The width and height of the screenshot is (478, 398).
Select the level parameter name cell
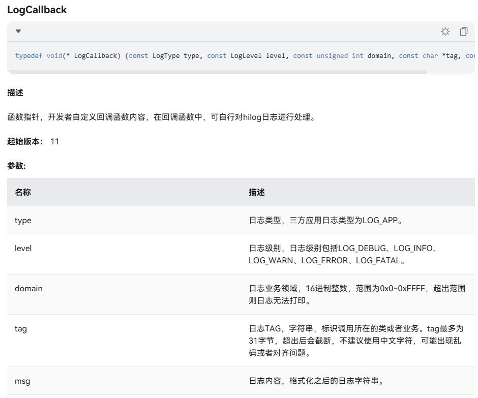[23, 248]
